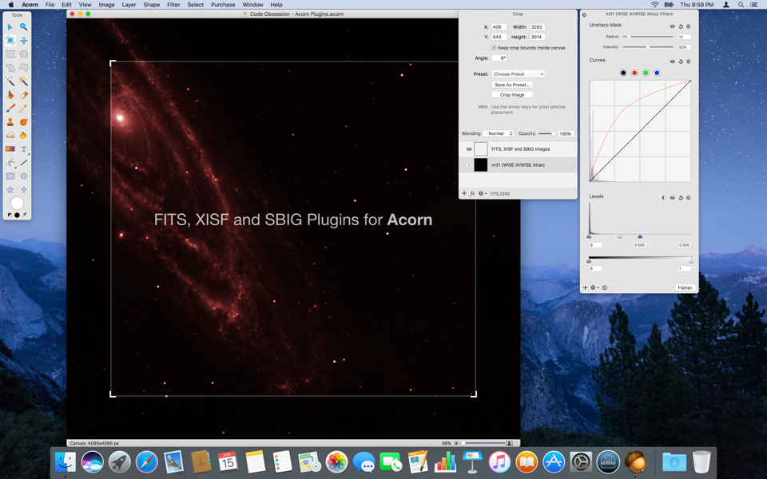Select the Eraser tool
This screenshot has width=767, height=479.
(23, 95)
